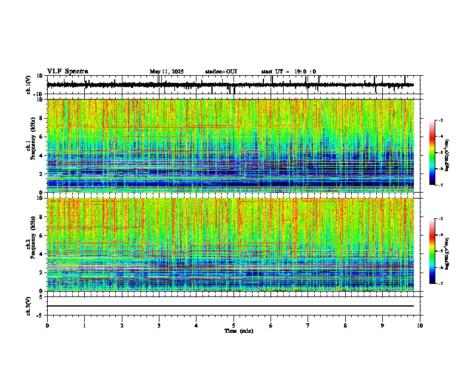This screenshot has width=473, height=365.
Task: Click inside the ch.1 spectrogram panel
Action: (230, 146)
